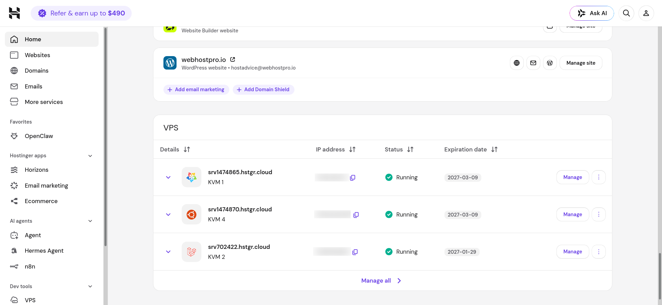The width and height of the screenshot is (662, 305).
Task: Click Manage site for webhostpro.io
Action: coord(581,63)
